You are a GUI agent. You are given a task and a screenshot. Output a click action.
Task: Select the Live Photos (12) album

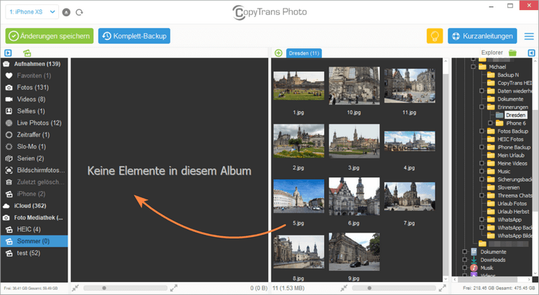(34, 123)
